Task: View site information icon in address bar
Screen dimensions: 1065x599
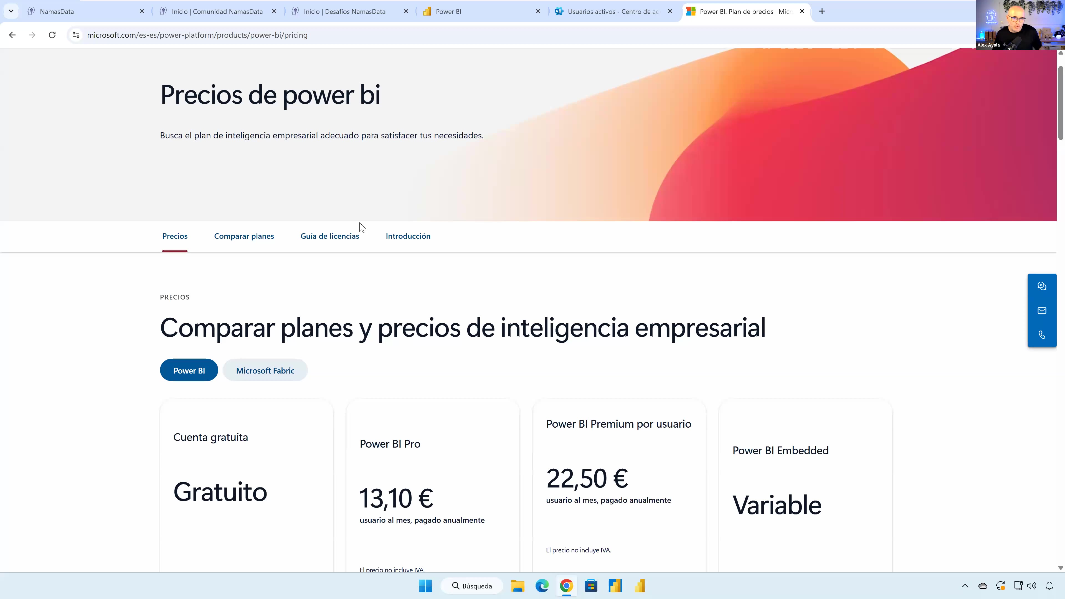Action: (x=76, y=35)
